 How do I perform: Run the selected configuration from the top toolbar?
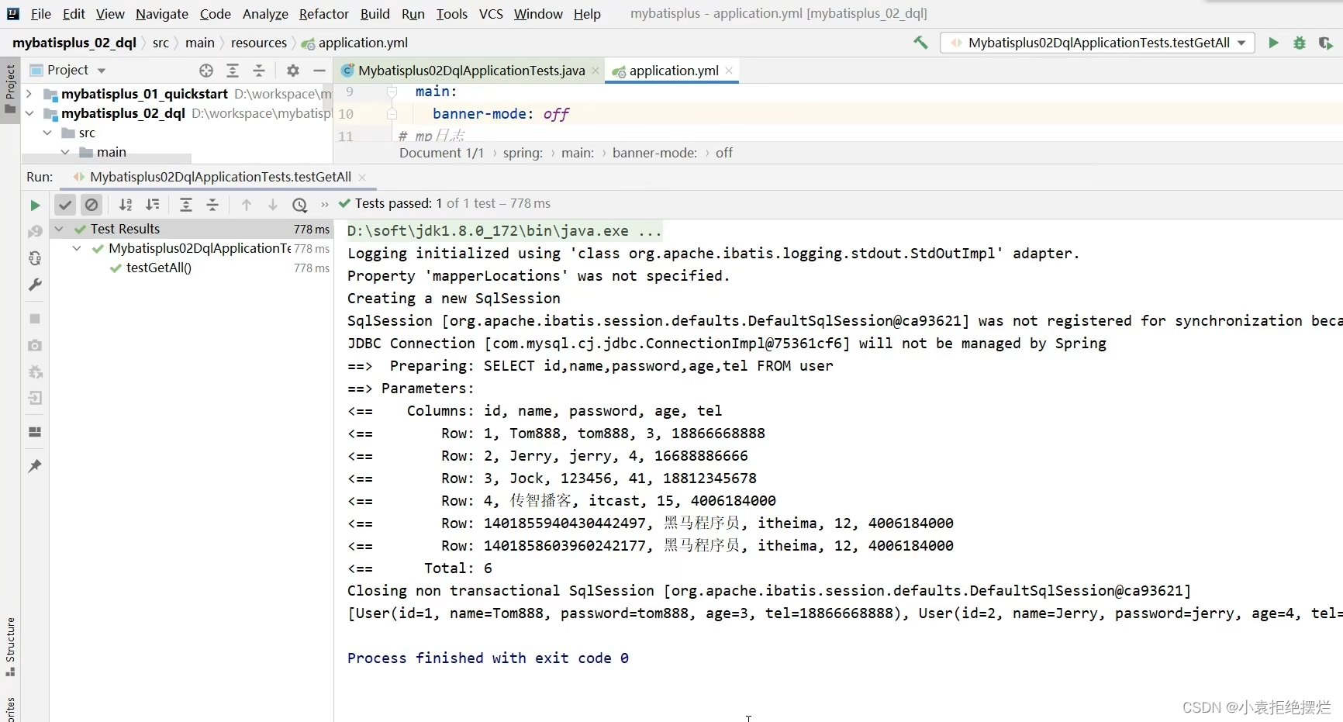[x=1273, y=43]
